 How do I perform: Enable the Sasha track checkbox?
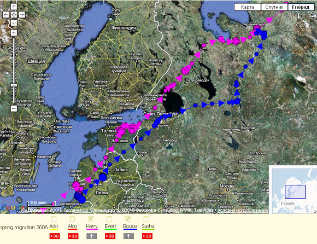146,219
